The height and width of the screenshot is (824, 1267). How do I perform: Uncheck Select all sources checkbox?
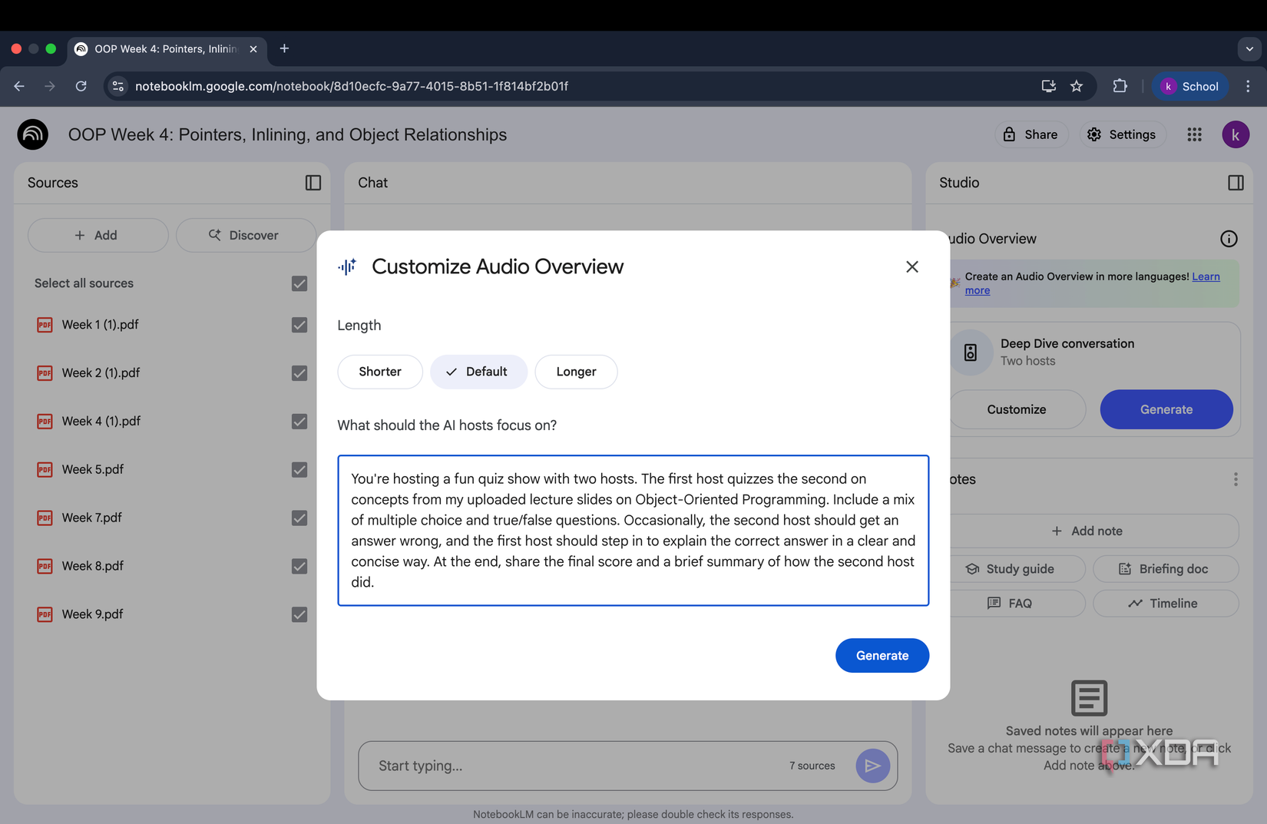(x=299, y=283)
